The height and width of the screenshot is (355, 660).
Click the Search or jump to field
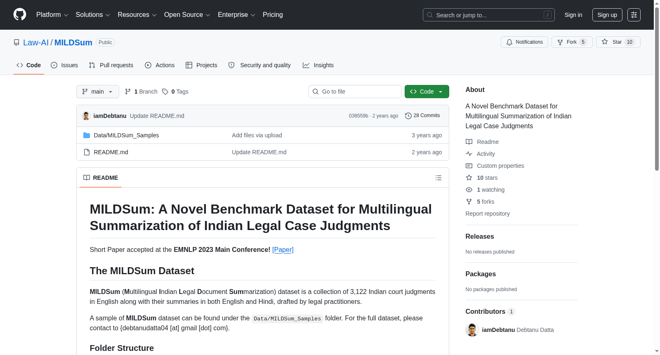tap(489, 15)
